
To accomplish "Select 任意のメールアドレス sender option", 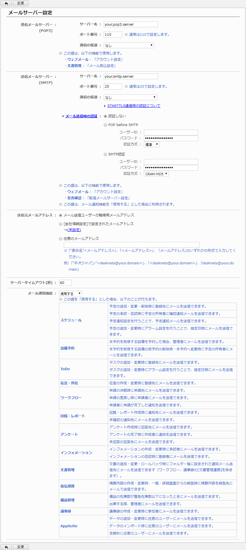I will click(61, 238).
